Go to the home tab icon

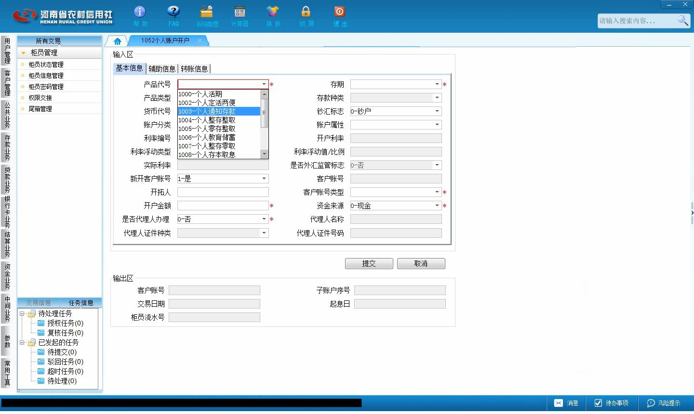[117, 41]
